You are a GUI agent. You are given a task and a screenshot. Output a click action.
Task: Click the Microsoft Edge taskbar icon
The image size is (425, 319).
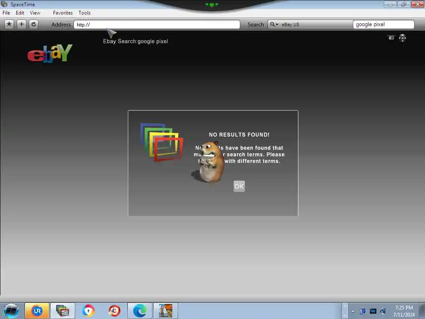[x=140, y=311]
